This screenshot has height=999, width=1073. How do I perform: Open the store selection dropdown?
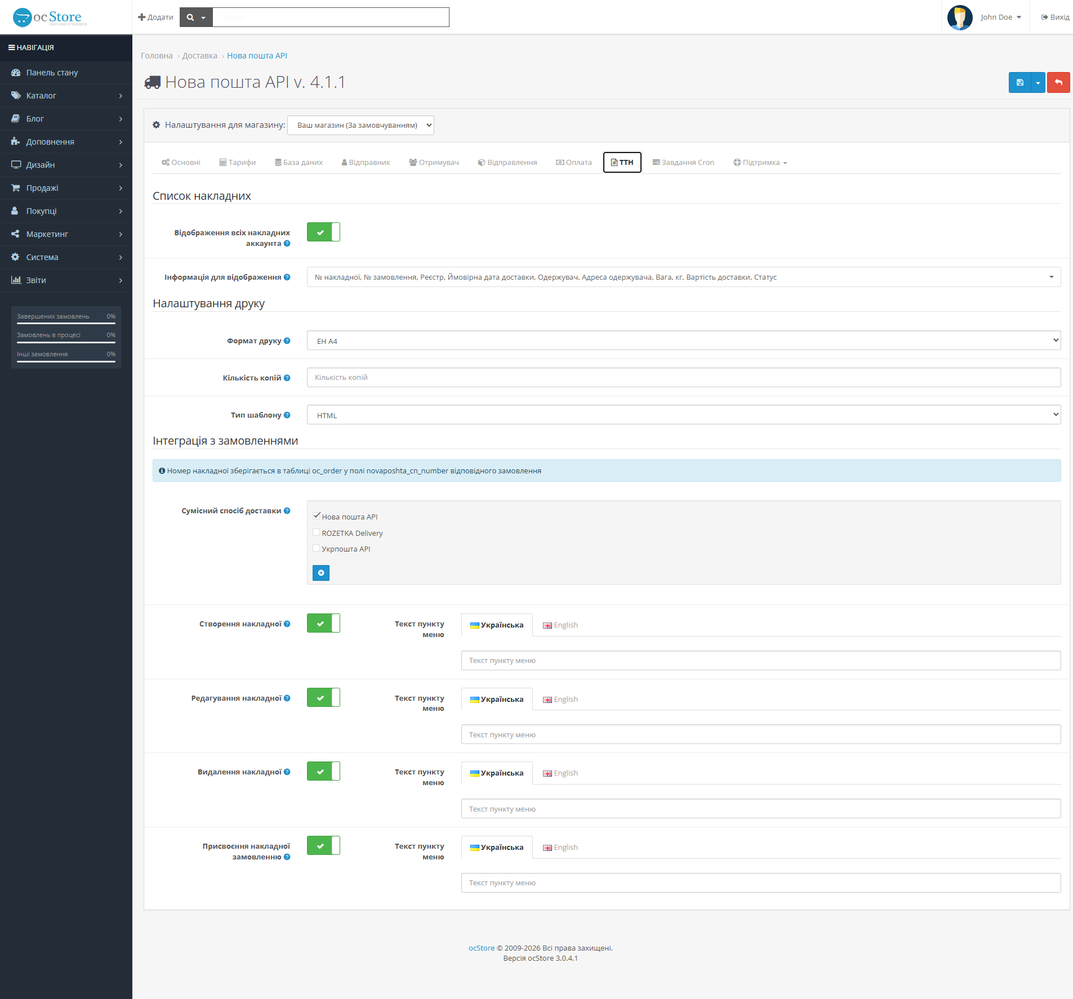(360, 125)
